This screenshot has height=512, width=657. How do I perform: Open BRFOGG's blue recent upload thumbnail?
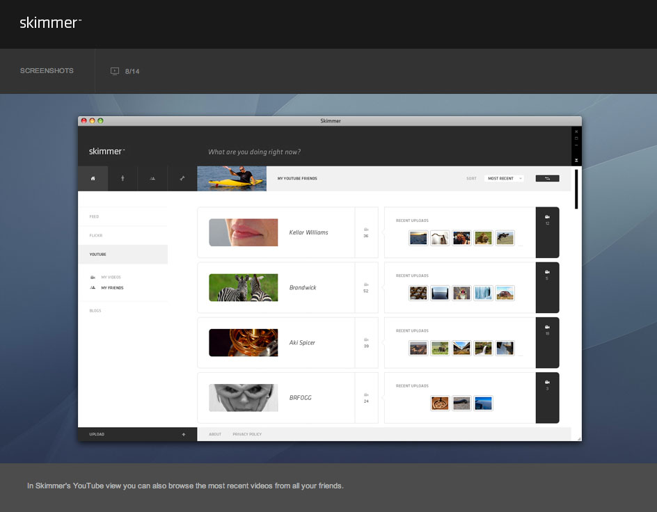483,403
